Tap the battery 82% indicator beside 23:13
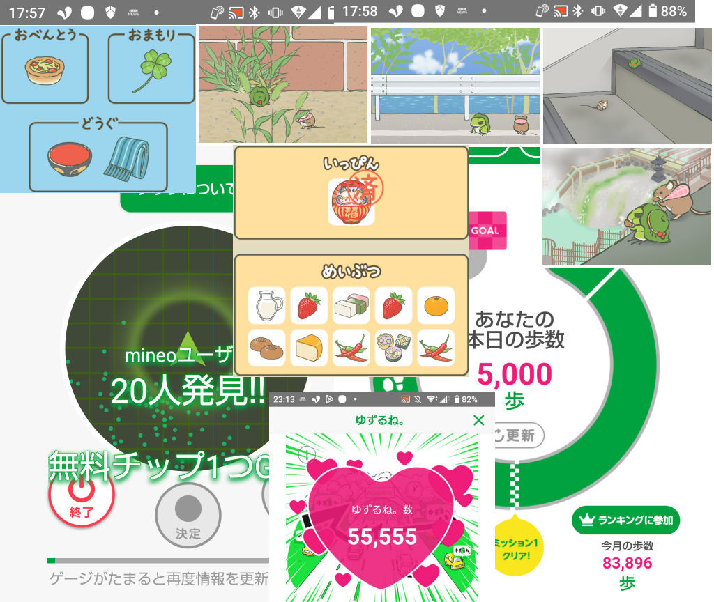 [466, 399]
